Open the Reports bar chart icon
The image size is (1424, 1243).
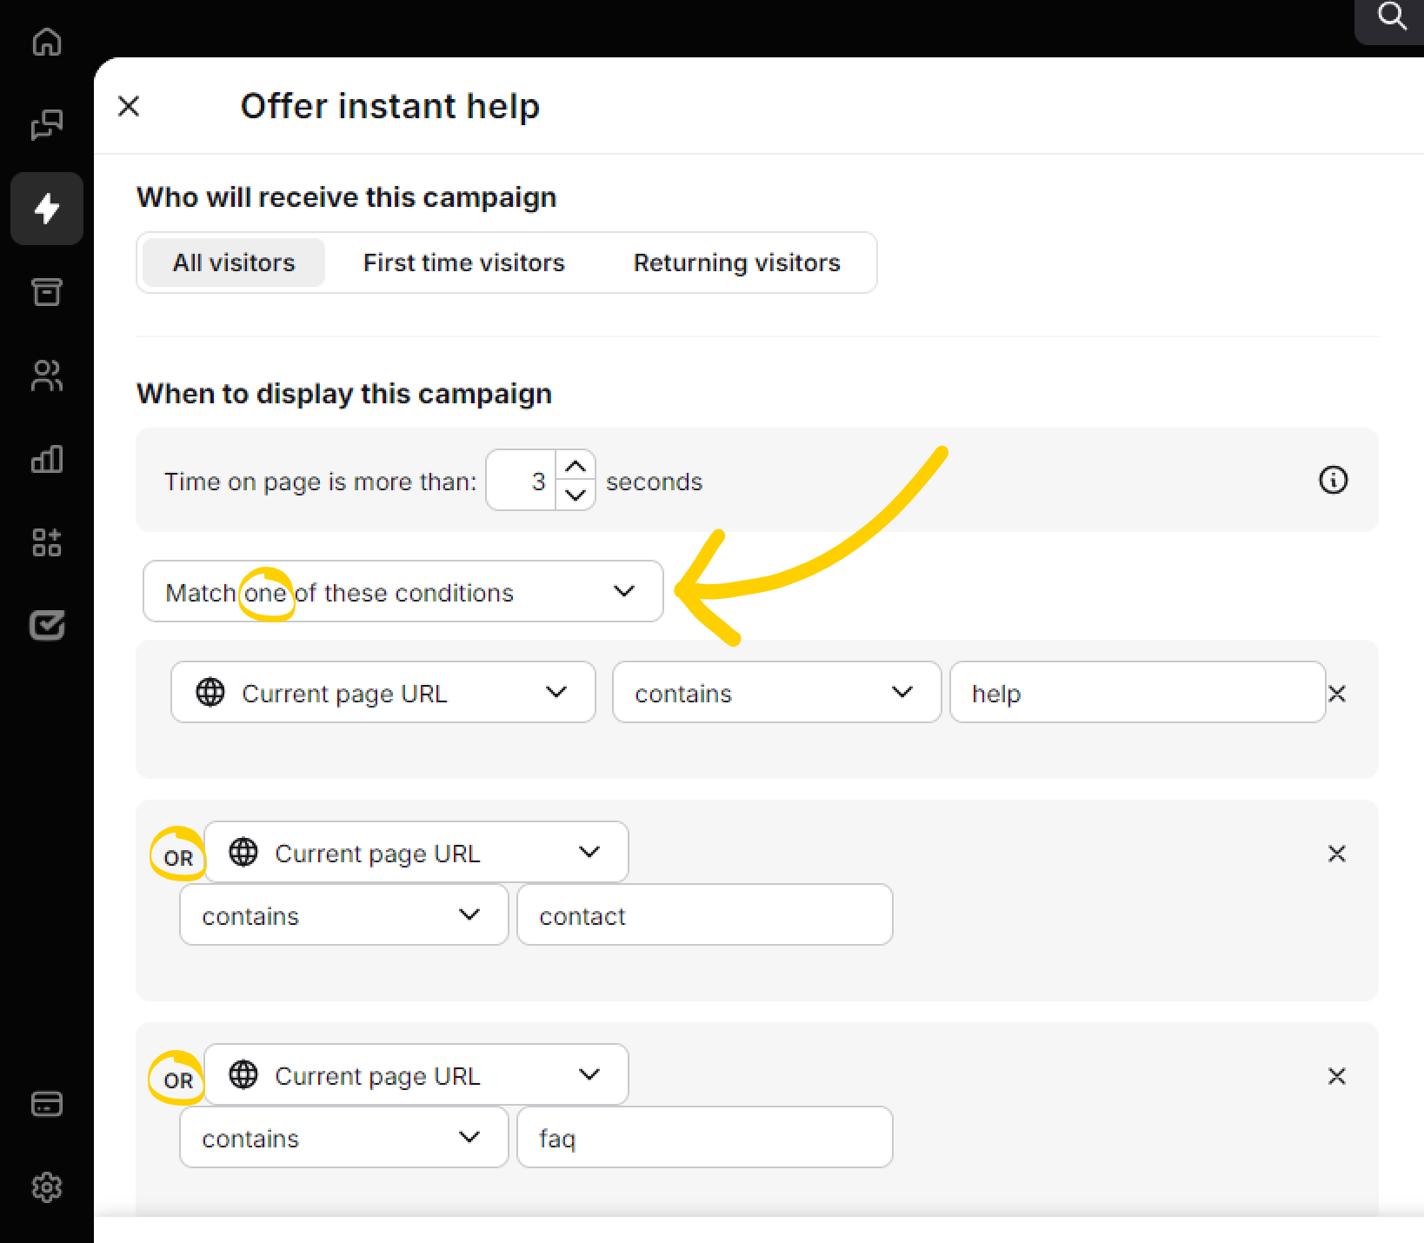[x=47, y=458]
